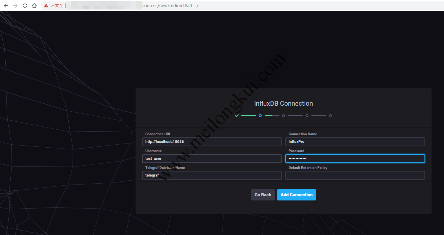Click the 不安全 security warning text

tap(57, 6)
